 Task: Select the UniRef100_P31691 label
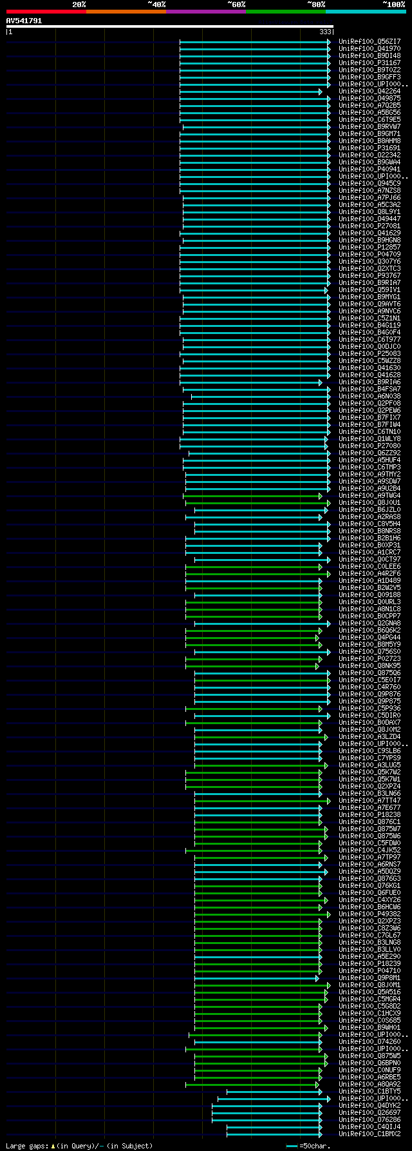370,148
